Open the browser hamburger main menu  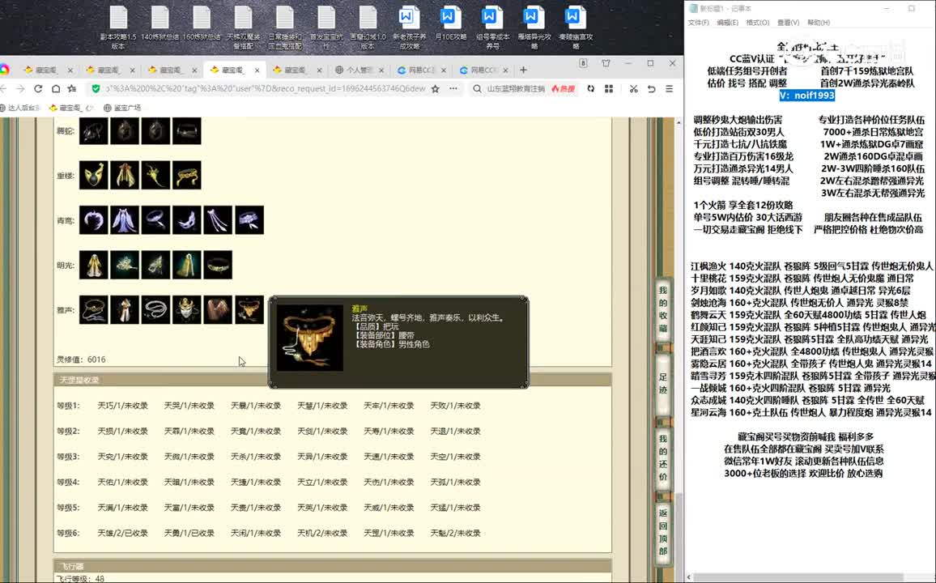[669, 89]
